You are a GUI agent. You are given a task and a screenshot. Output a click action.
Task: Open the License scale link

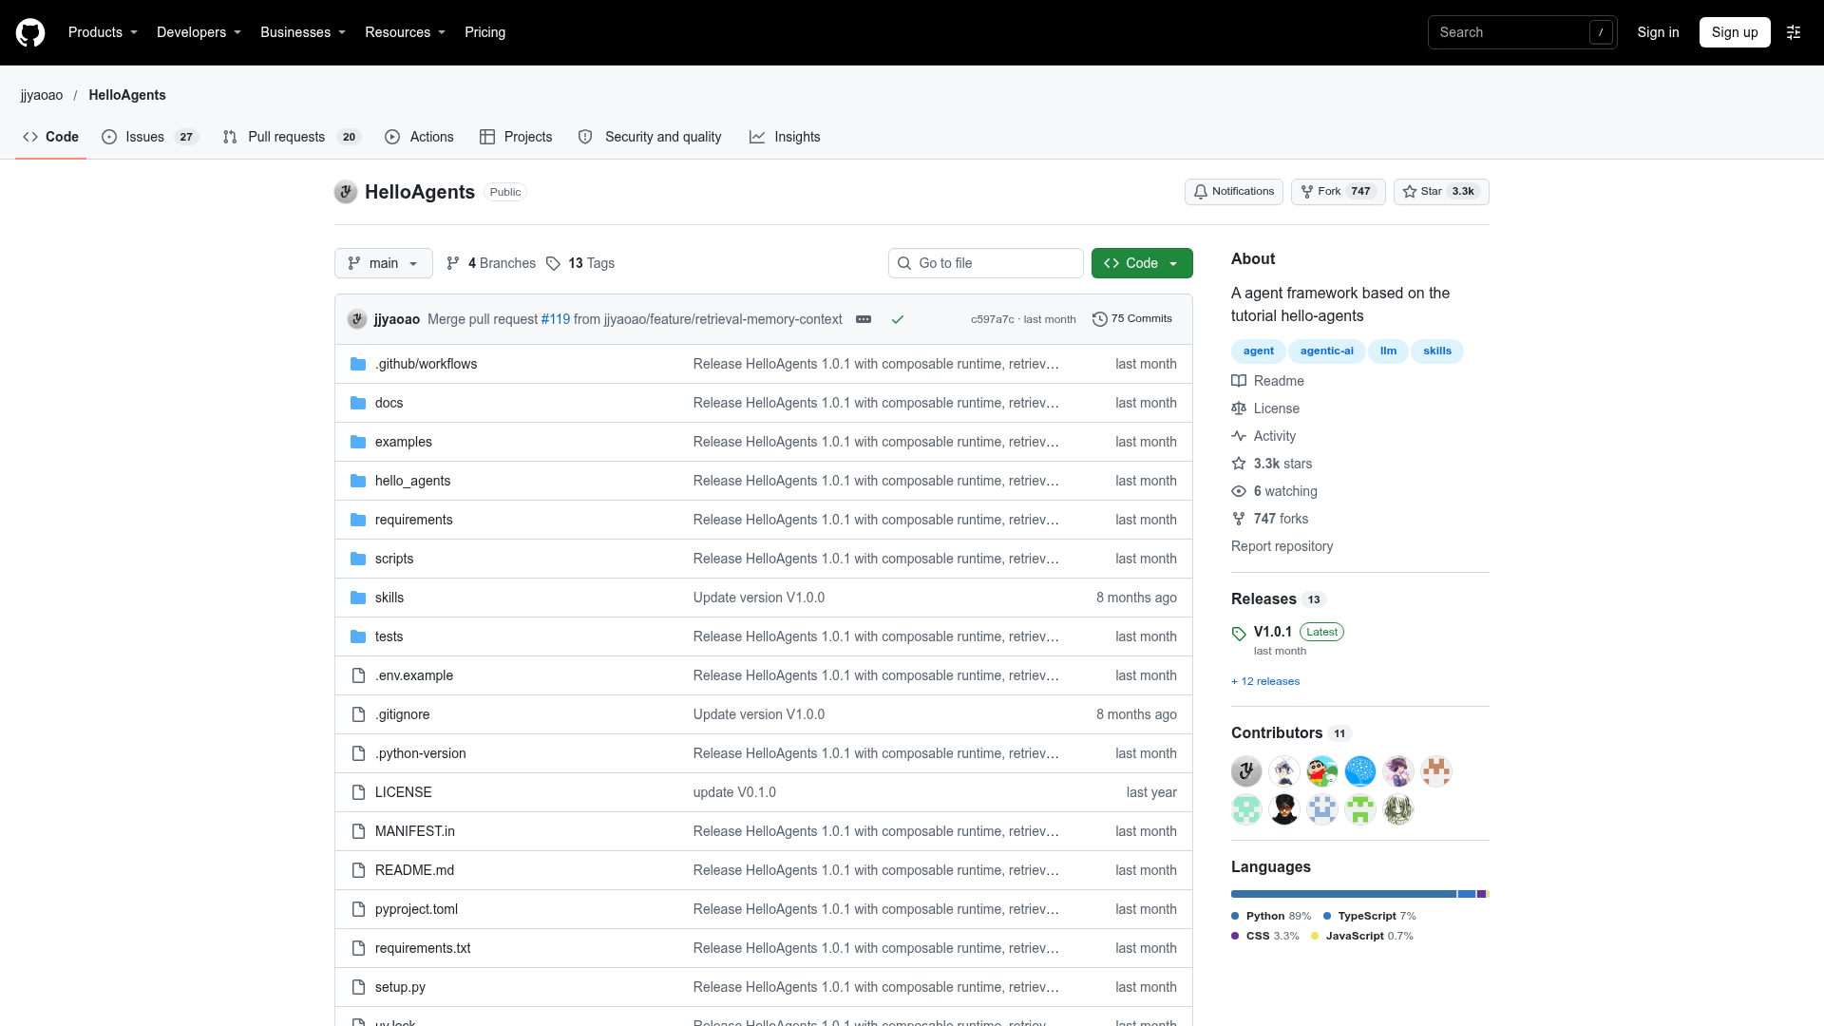(1265, 408)
